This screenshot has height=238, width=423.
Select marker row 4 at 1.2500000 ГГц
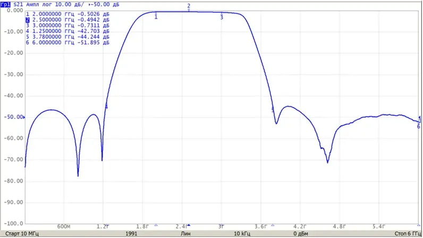[x=67, y=31]
